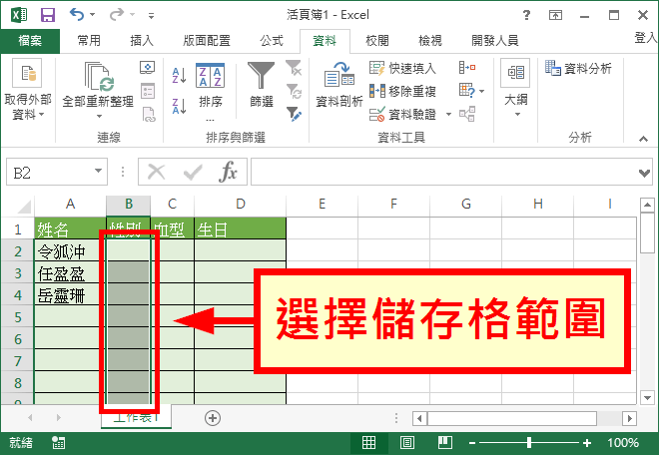This screenshot has height=455, width=659.
Task: Open the 大綱 outline dropdown
Action: coord(515,89)
